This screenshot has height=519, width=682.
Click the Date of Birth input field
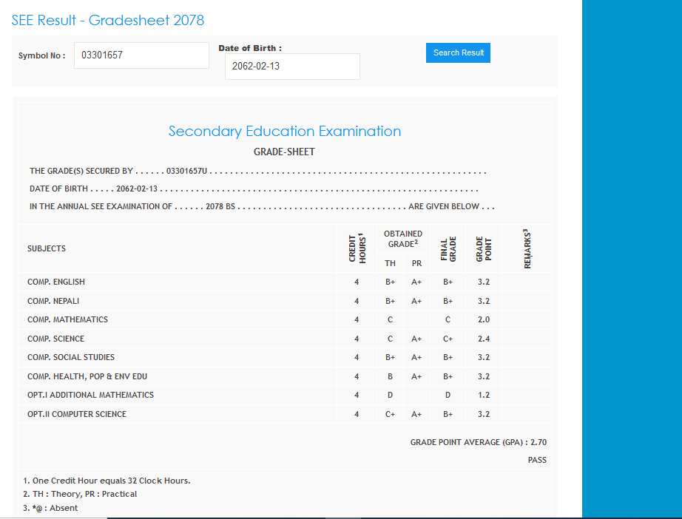click(292, 67)
